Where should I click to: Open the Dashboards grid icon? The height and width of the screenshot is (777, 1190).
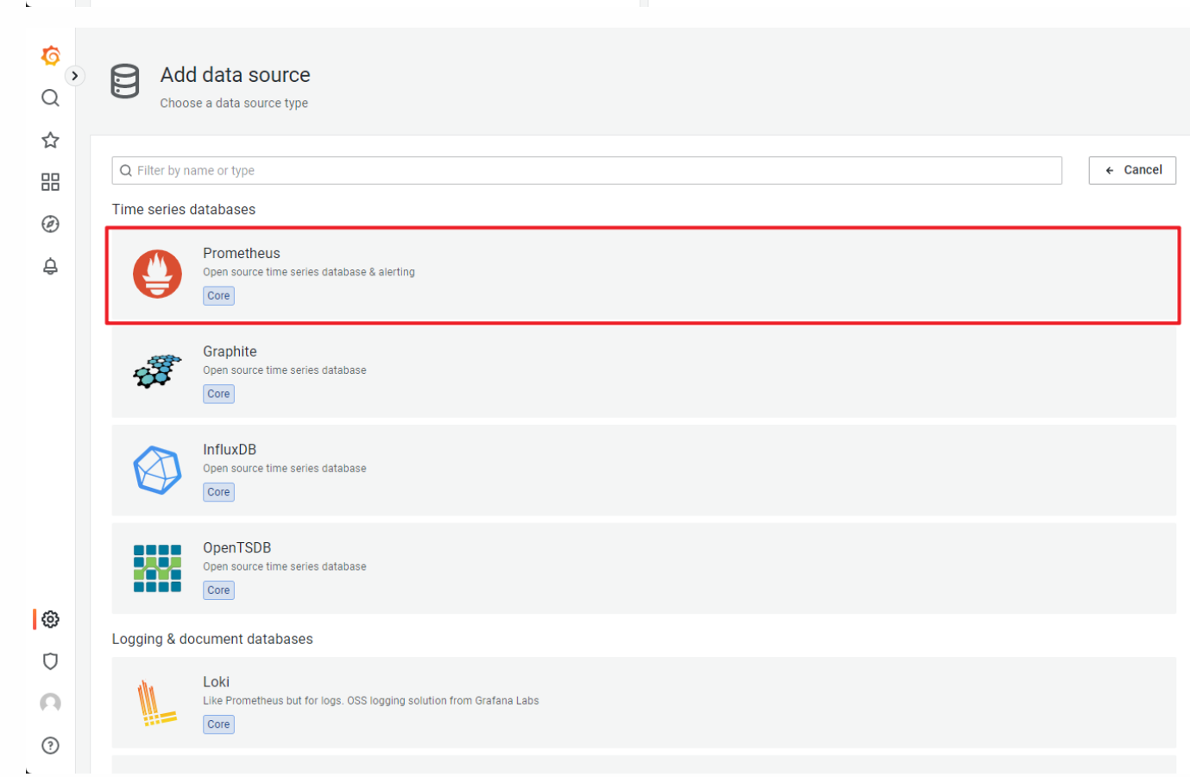(51, 182)
